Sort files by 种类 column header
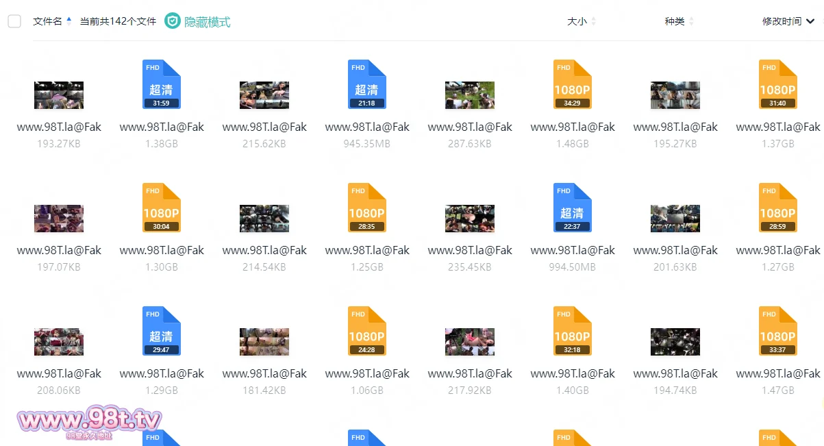The image size is (824, 446). click(675, 21)
